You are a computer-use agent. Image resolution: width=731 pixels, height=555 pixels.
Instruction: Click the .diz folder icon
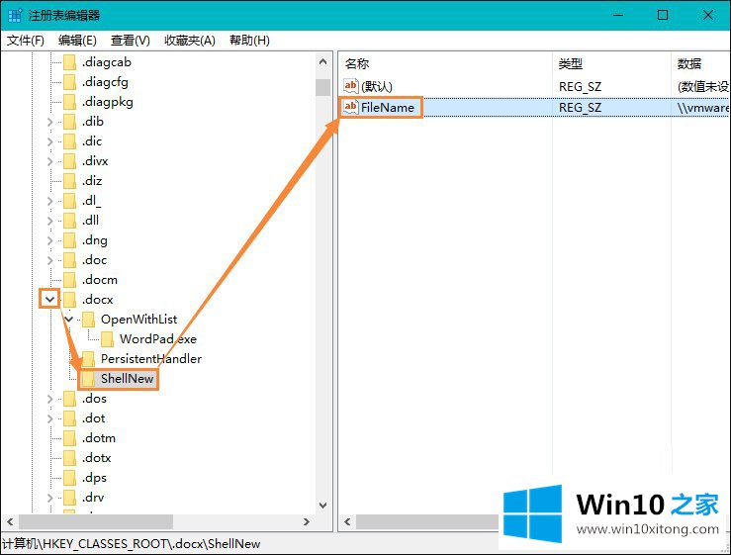[x=70, y=181]
